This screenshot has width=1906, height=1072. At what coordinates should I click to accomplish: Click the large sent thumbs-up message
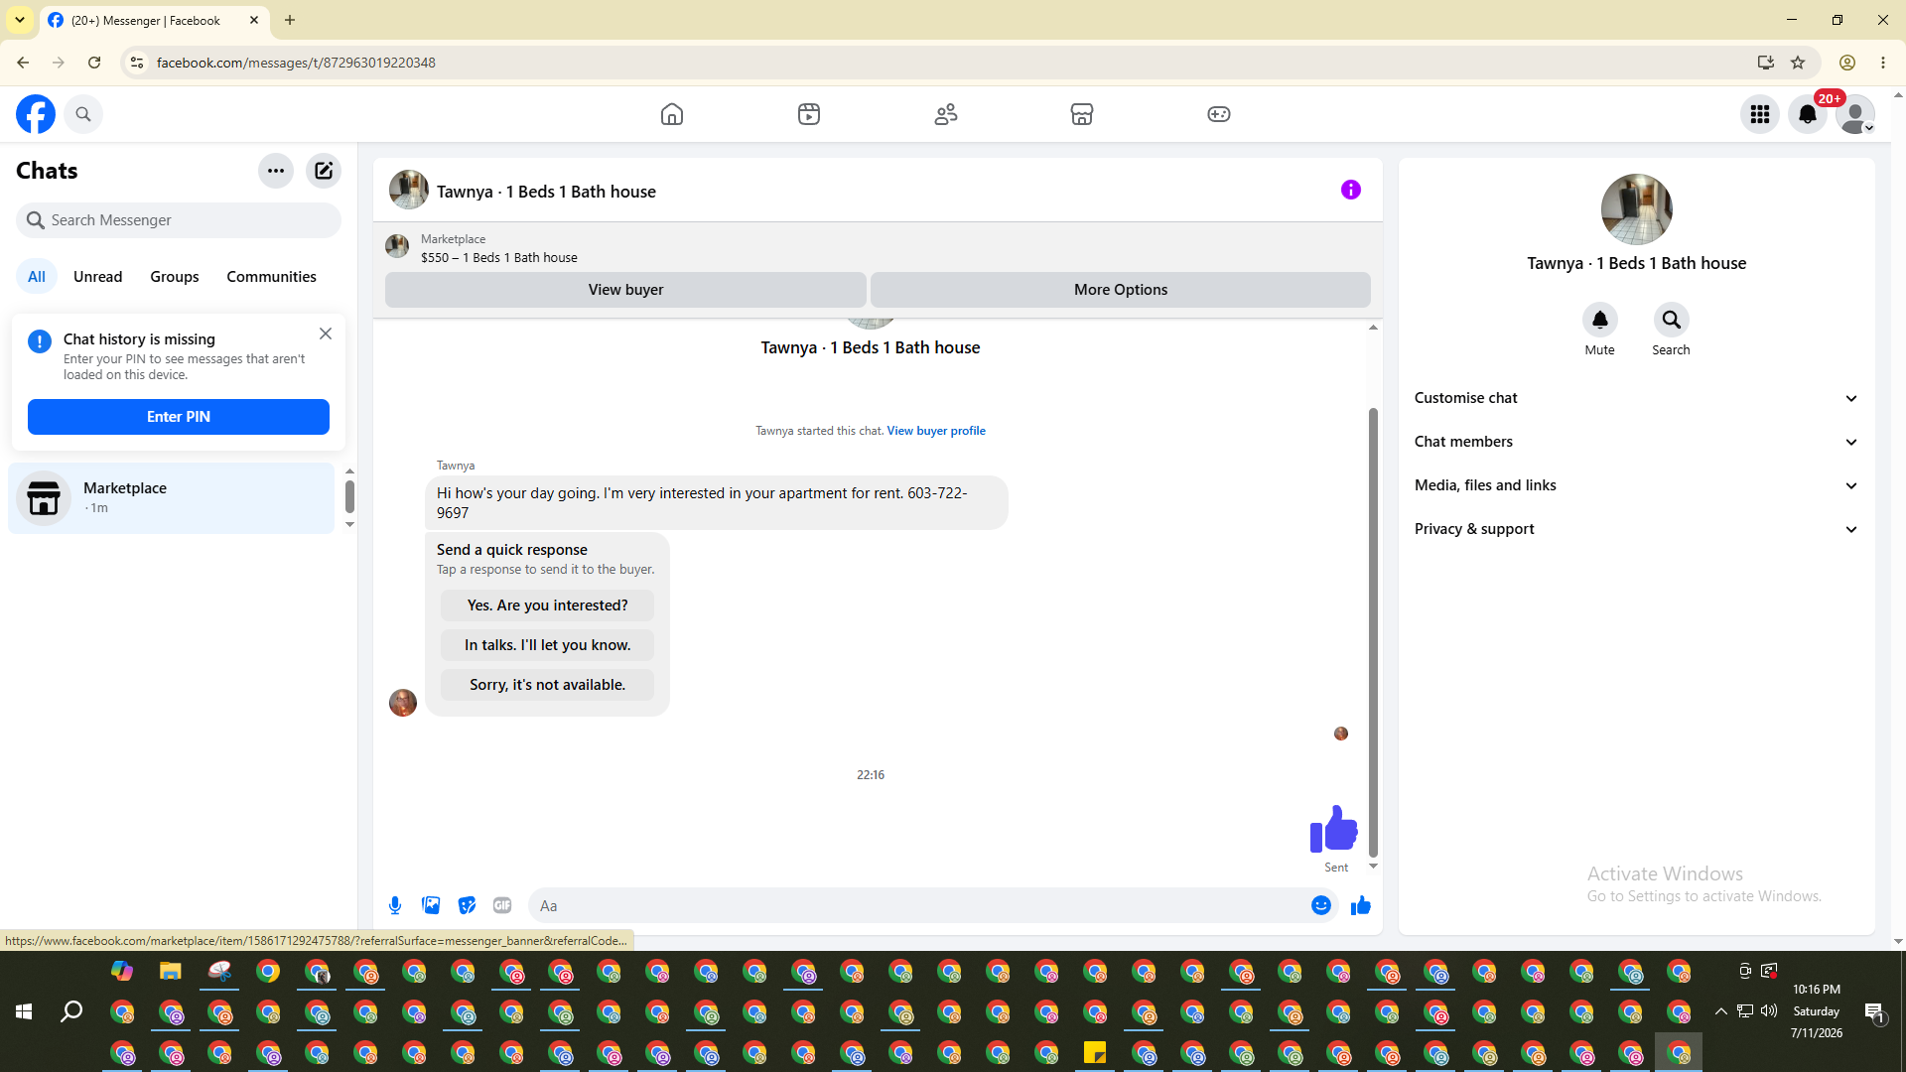click(1333, 829)
